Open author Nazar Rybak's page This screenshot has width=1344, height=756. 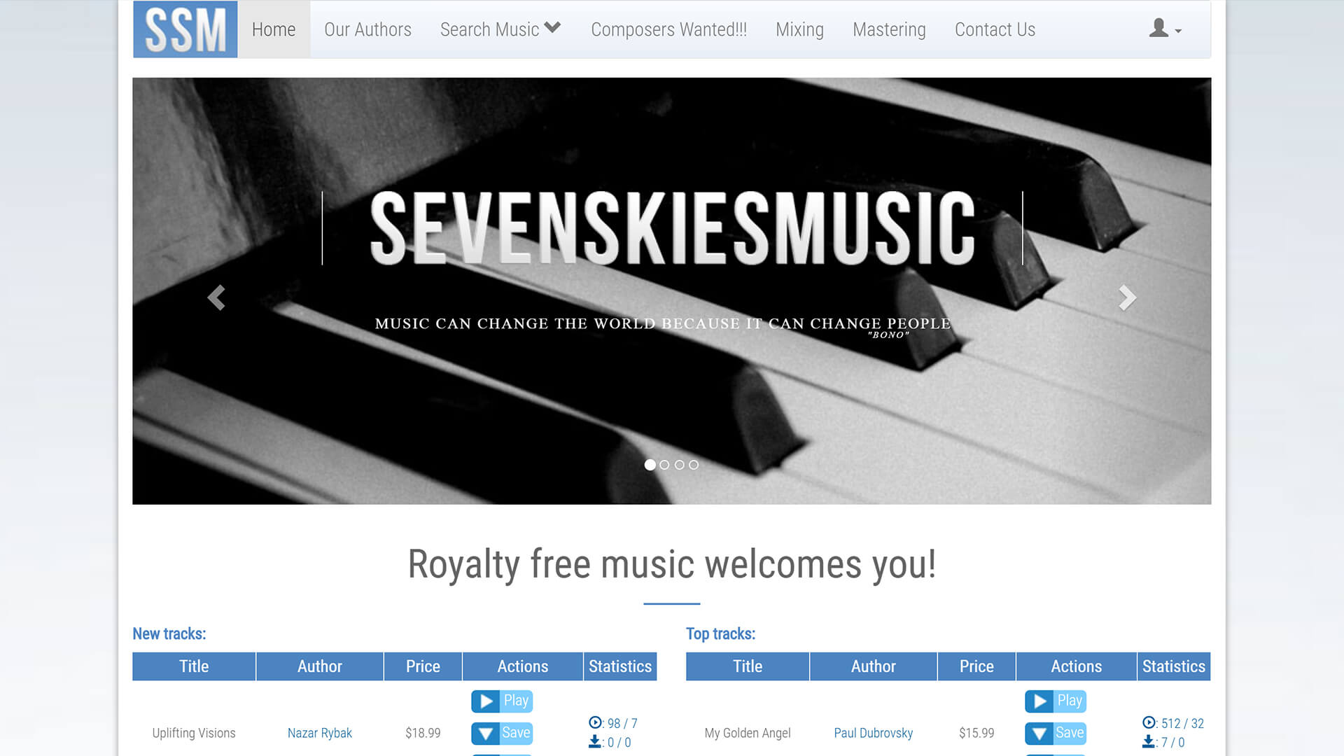tap(320, 733)
